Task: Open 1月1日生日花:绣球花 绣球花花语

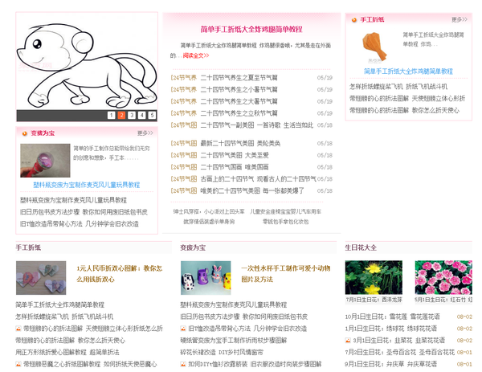Action: click(x=390, y=329)
